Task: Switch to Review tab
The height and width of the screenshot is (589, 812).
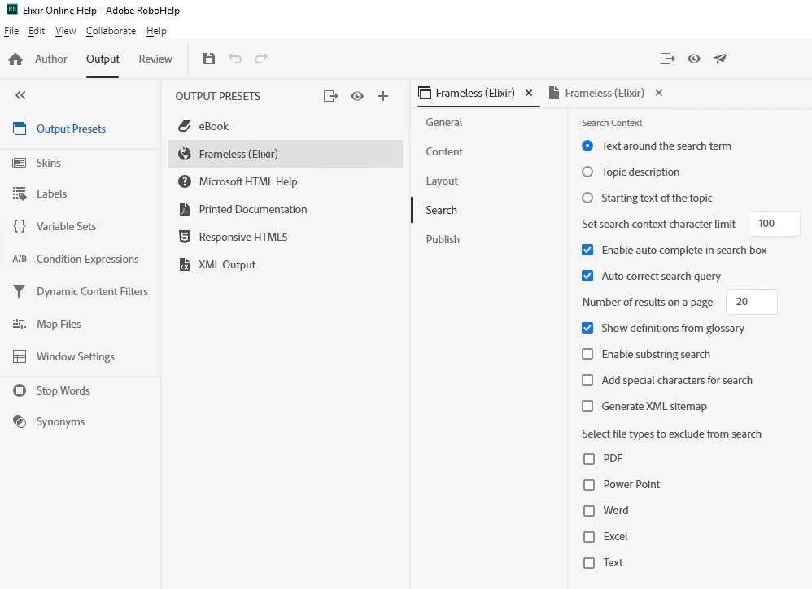Action: coord(155,59)
